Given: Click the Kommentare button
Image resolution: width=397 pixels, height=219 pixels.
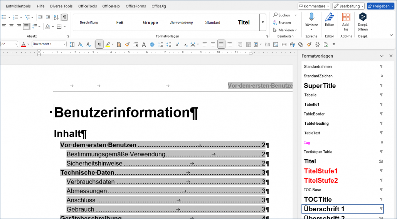Looking at the screenshot, I should click(x=314, y=6).
